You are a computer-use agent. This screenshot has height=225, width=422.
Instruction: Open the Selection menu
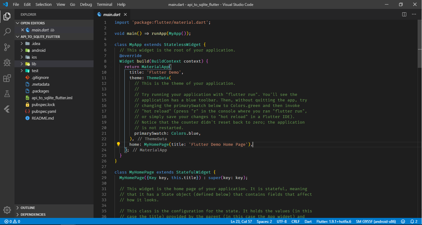click(44, 5)
